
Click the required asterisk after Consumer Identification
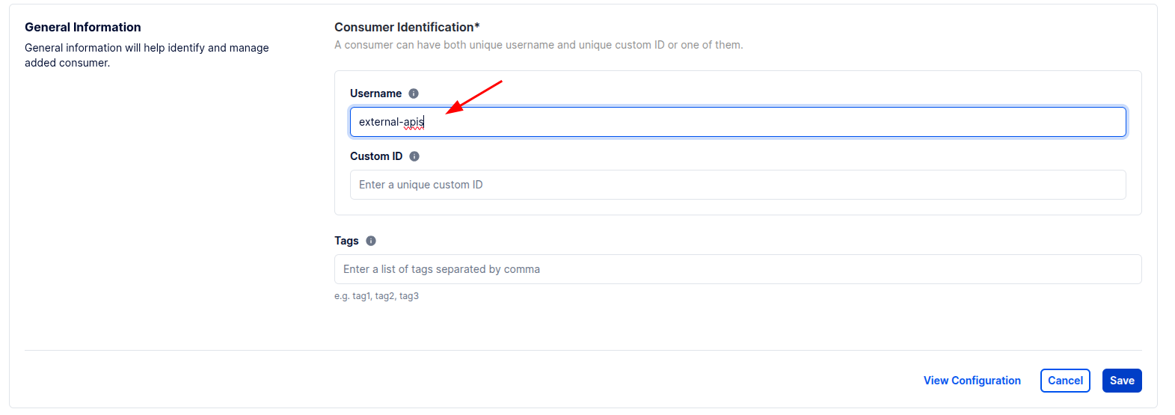coord(477,26)
